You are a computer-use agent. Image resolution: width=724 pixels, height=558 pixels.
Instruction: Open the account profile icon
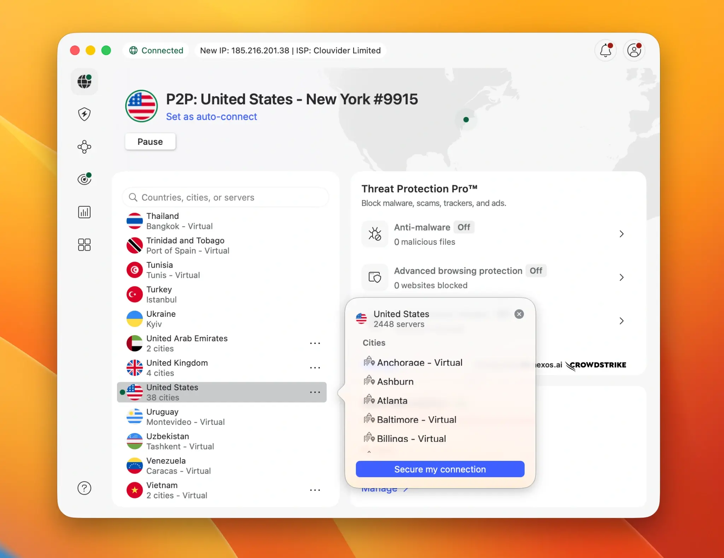click(x=633, y=50)
